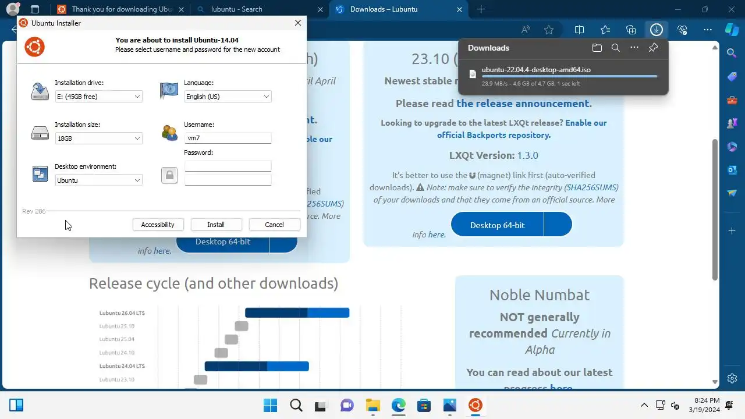Image resolution: width=745 pixels, height=419 pixels.
Task: Click Desktop 64-bit button for 23.10
Action: [x=497, y=225]
